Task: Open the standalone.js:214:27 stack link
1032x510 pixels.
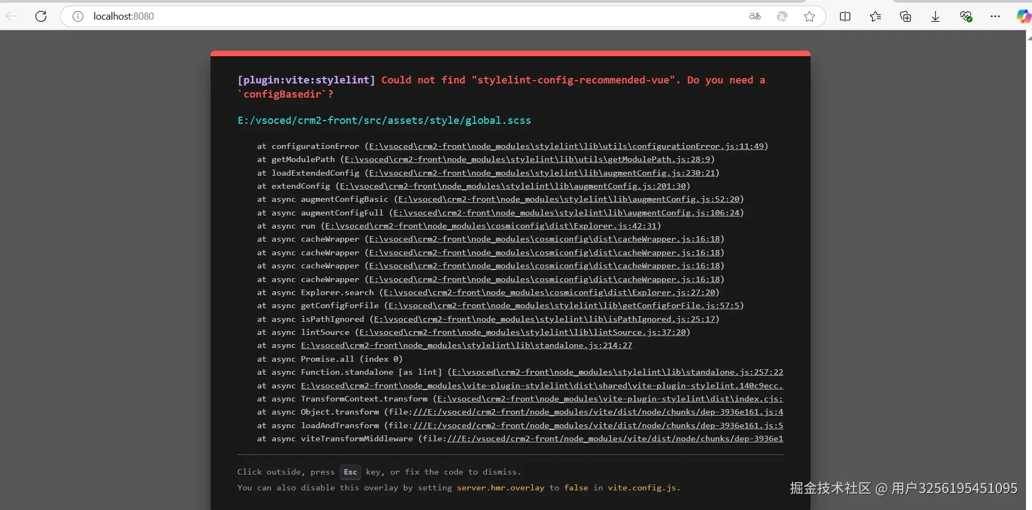Action: 466,345
